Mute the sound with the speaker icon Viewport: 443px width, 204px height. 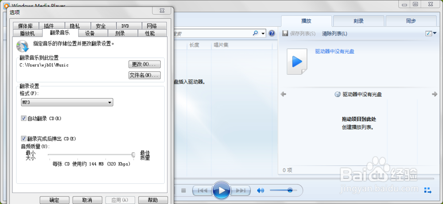(x=260, y=190)
